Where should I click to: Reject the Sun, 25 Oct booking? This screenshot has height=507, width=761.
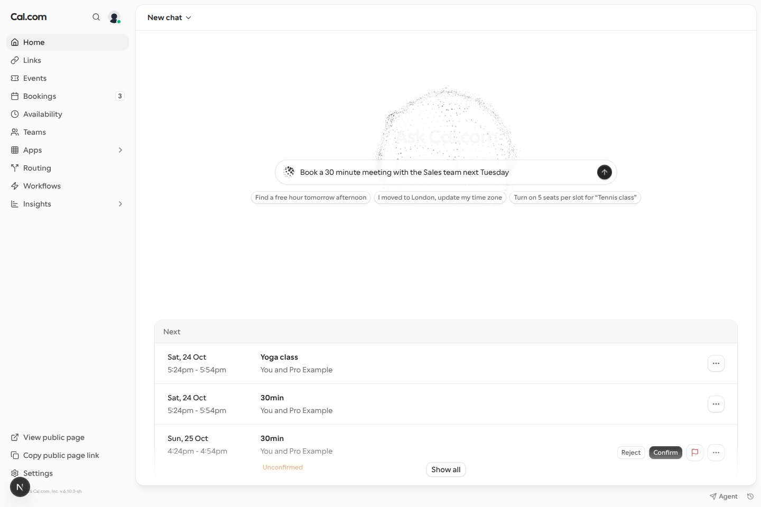pos(631,453)
